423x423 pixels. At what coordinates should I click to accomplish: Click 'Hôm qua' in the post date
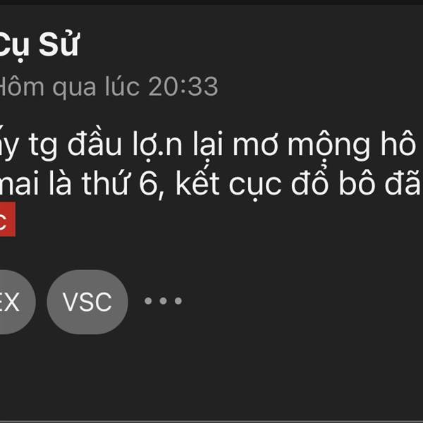tap(48, 87)
